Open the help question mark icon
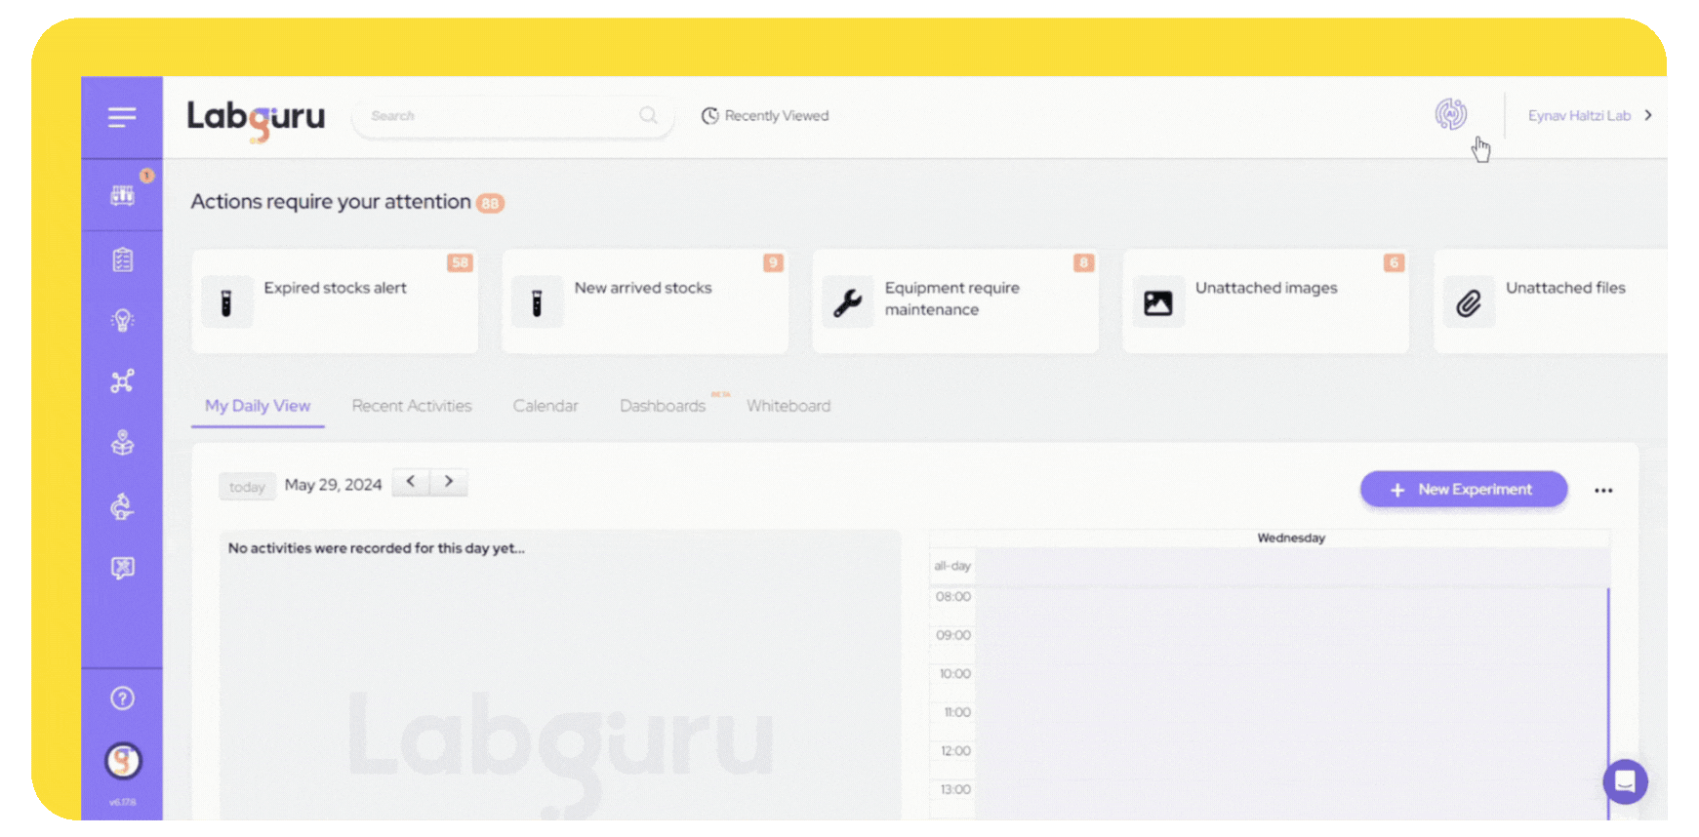The image size is (1699, 837). point(123,698)
